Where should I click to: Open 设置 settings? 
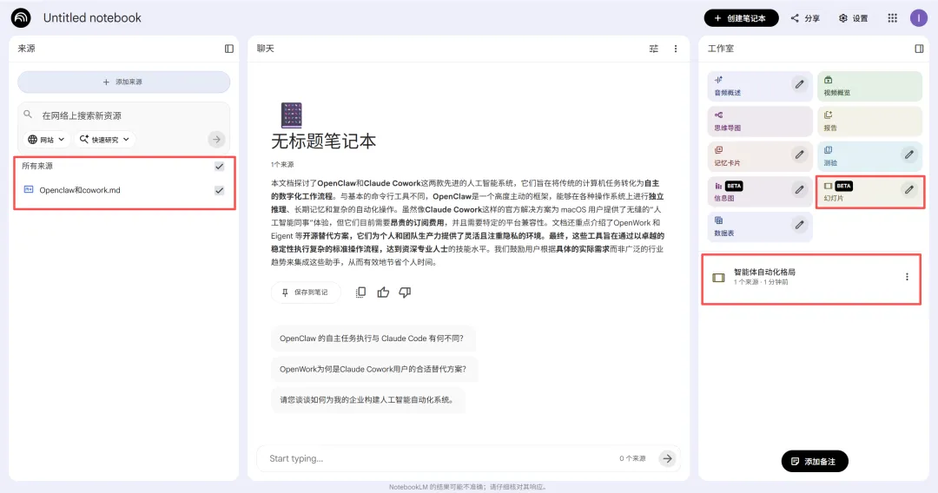pos(854,18)
